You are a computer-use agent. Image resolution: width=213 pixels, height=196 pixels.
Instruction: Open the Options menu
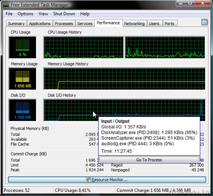[x=26, y=14]
